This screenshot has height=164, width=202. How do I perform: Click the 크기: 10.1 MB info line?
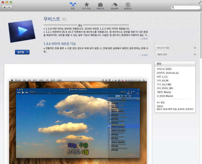click(164, 84)
